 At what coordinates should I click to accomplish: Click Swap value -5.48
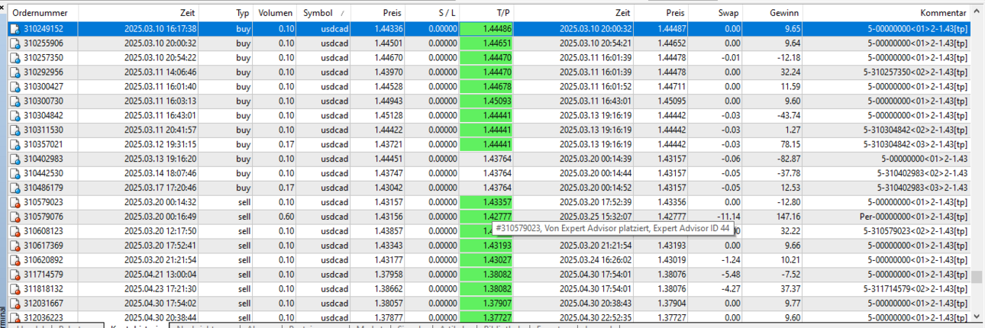coord(731,275)
